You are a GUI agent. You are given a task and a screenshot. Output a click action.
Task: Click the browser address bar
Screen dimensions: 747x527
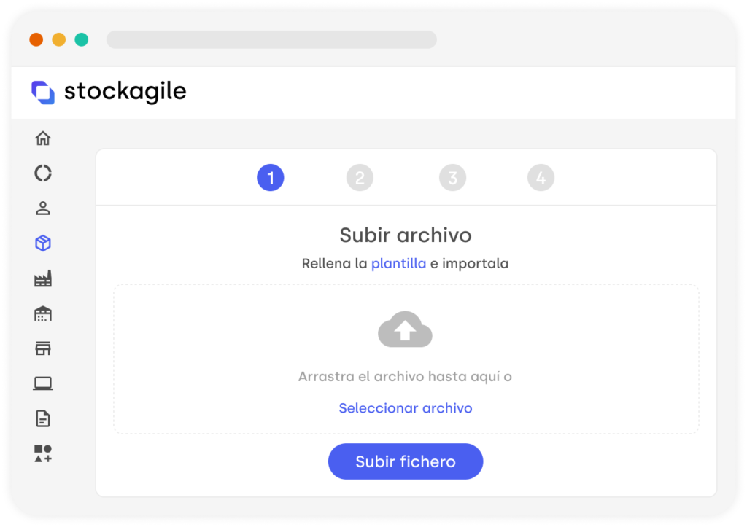coord(271,39)
